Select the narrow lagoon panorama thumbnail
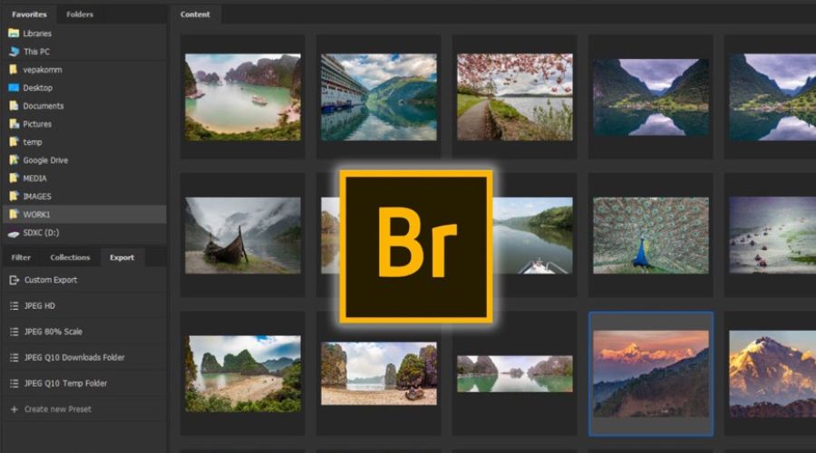This screenshot has width=816, height=453. pos(515,374)
